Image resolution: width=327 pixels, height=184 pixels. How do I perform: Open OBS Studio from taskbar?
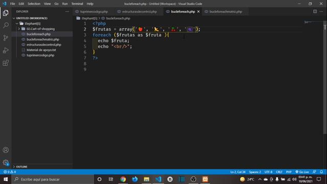pyautogui.click(x=193, y=179)
